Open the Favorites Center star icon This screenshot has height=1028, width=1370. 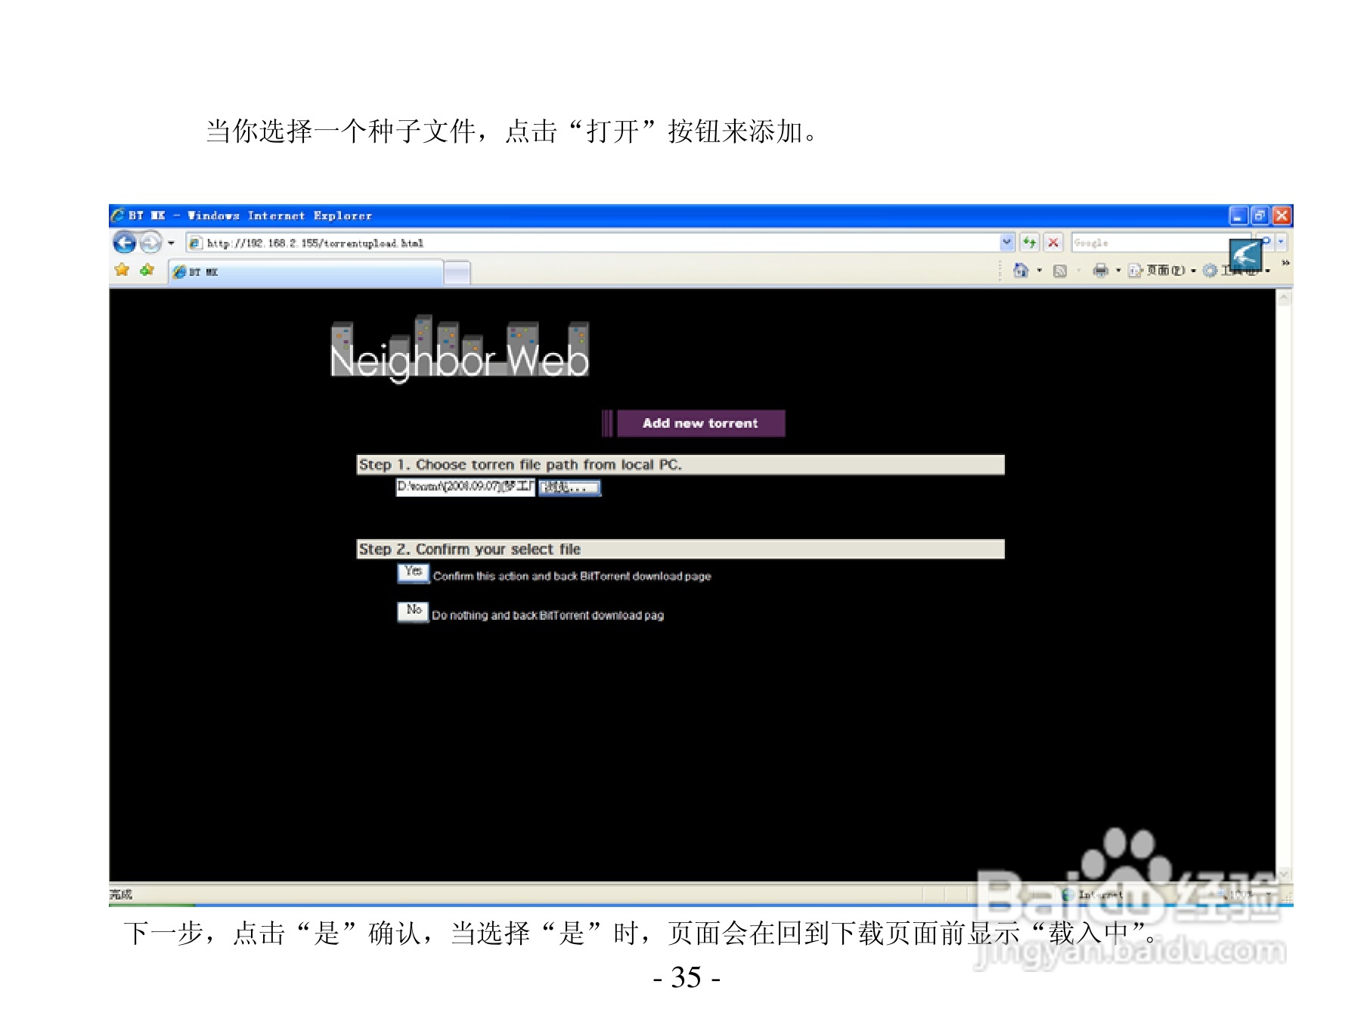pos(122,270)
